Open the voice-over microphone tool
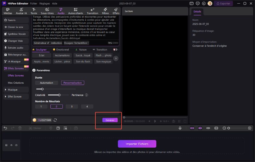The image size is (255, 162). pos(180,128)
